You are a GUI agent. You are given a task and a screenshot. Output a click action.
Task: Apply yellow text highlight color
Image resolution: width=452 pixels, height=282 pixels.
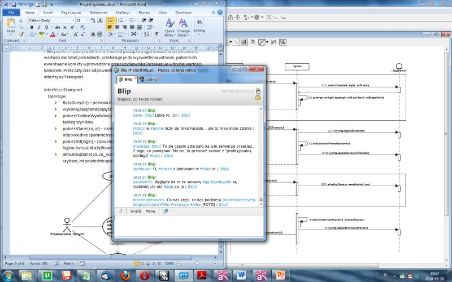41,34
